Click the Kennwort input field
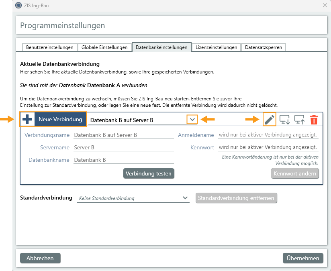Screen dimensions: 331x271 (268, 147)
